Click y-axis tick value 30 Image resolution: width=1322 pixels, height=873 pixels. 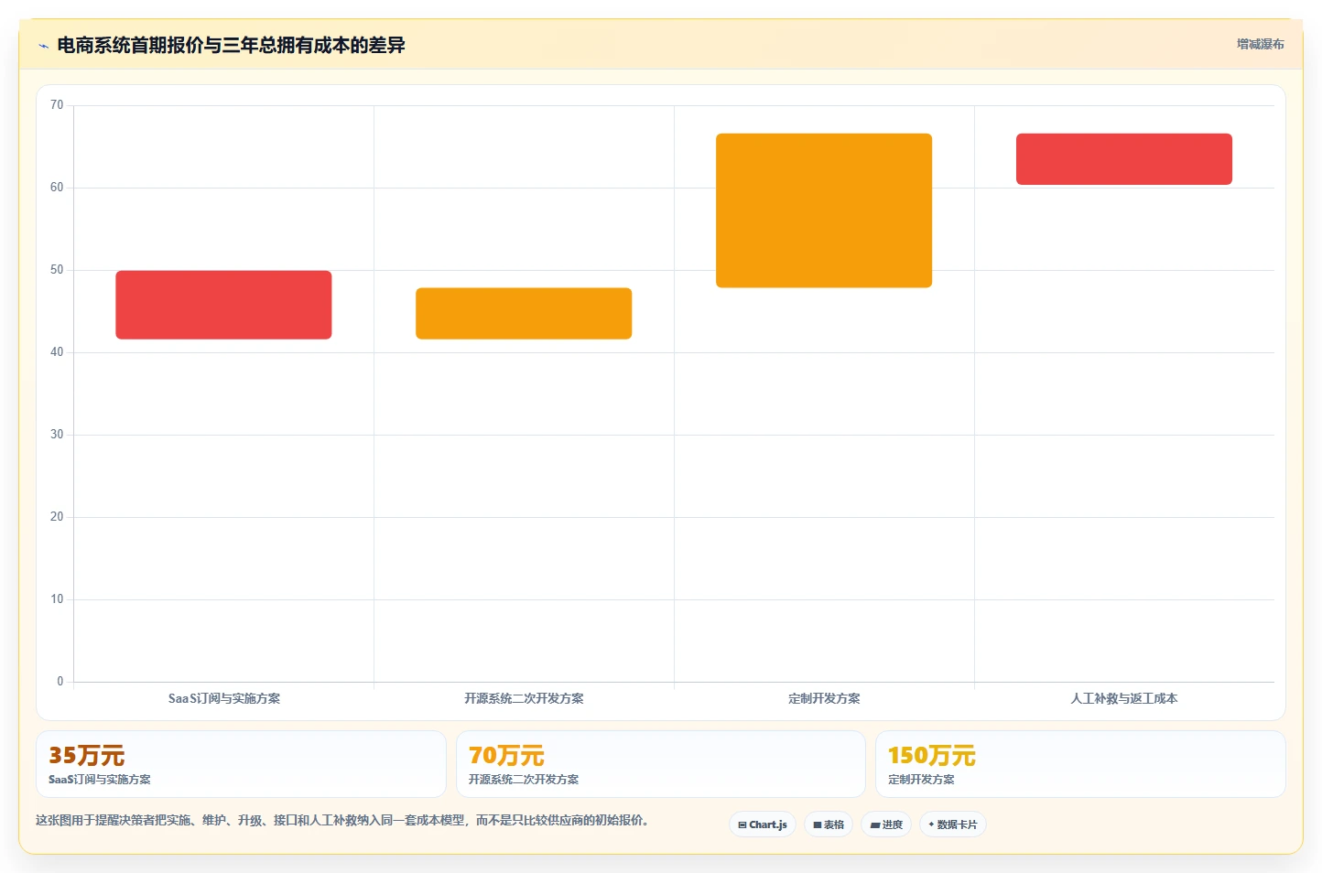click(57, 435)
